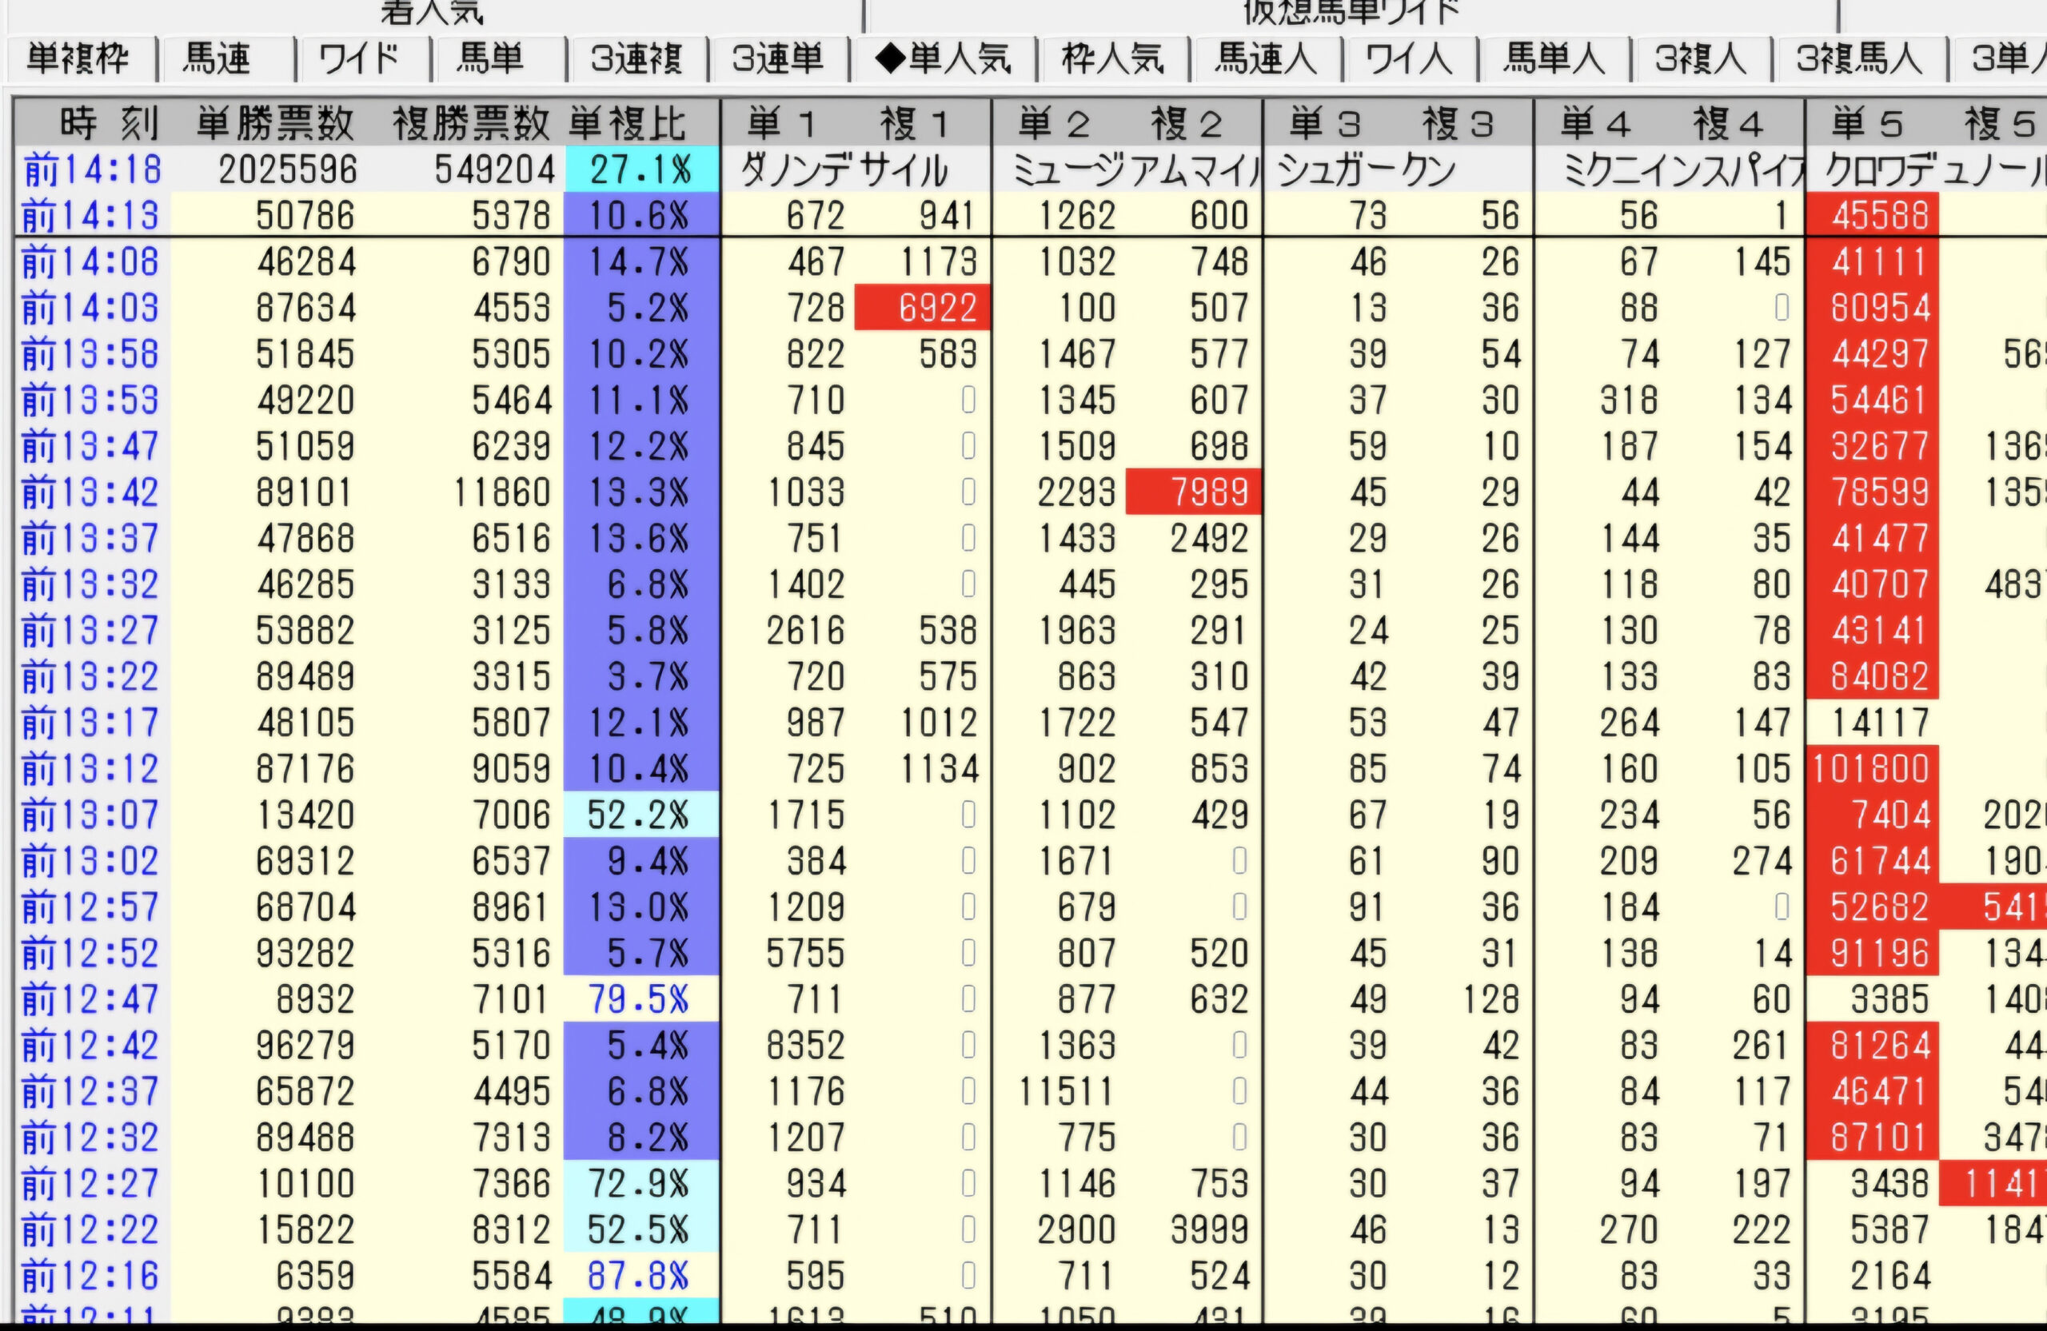
Task: Click the 79.5% ratio cell
Action: (641, 1000)
